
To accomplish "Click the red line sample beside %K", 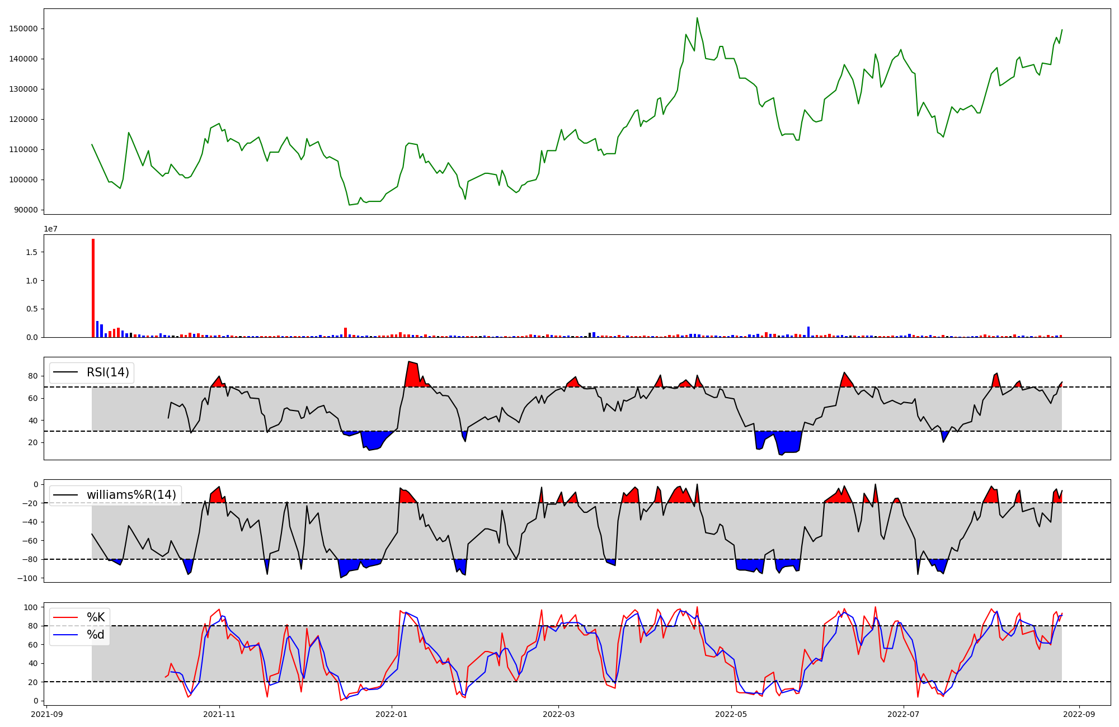I will coord(64,617).
